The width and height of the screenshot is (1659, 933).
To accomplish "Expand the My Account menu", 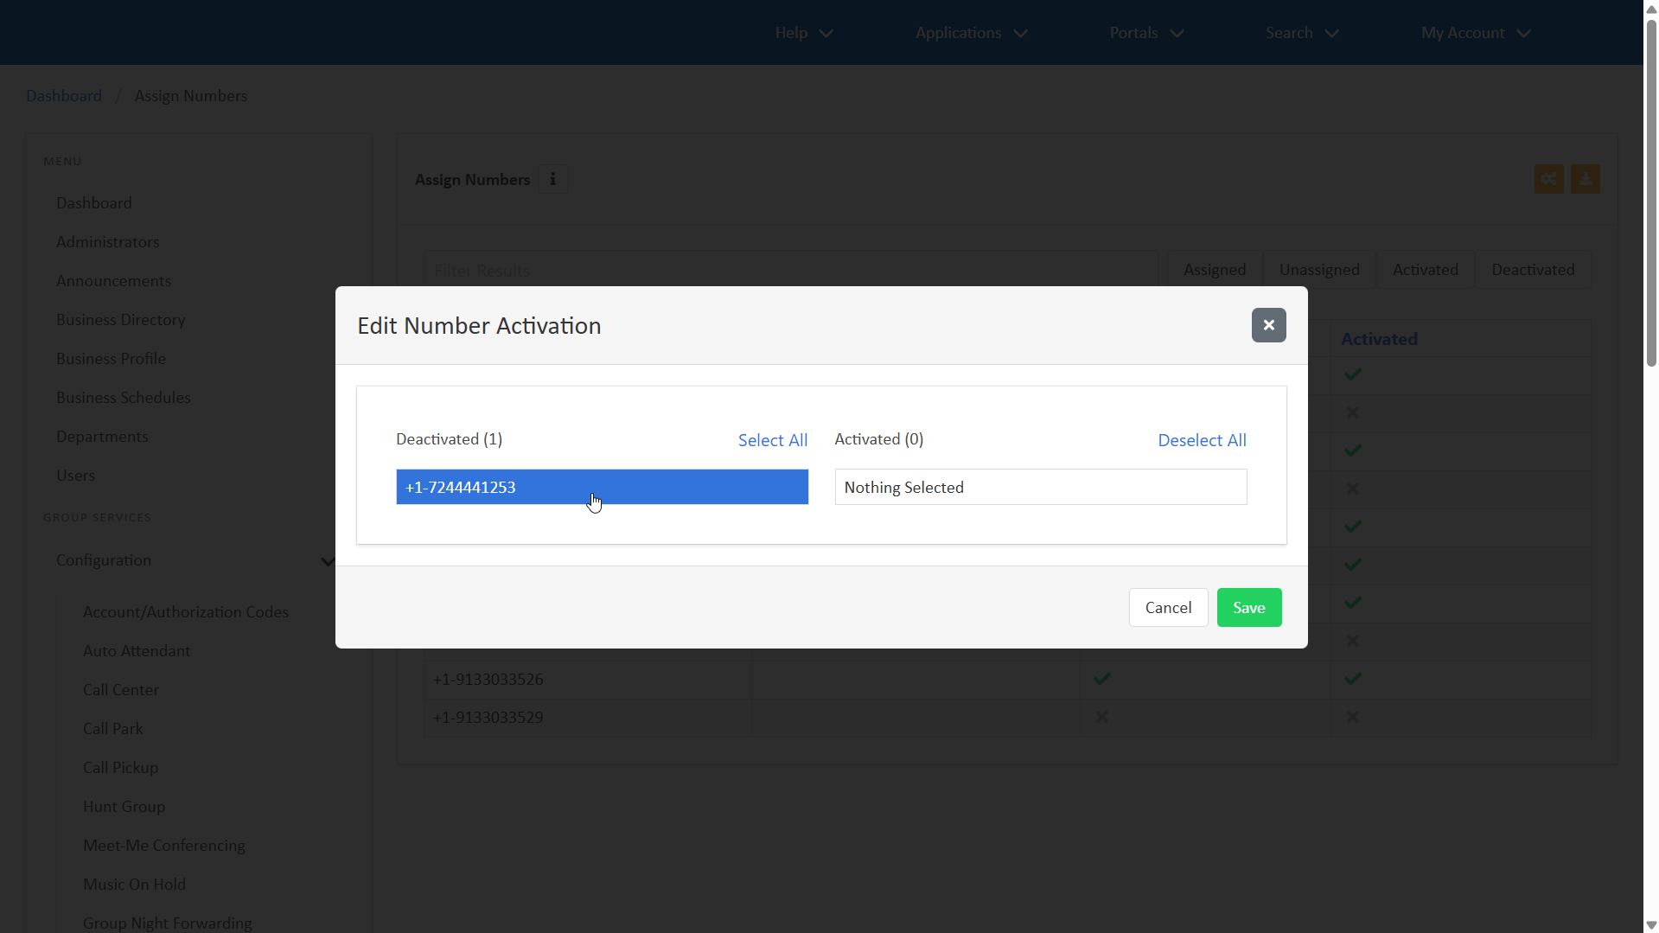I will coord(1476,33).
